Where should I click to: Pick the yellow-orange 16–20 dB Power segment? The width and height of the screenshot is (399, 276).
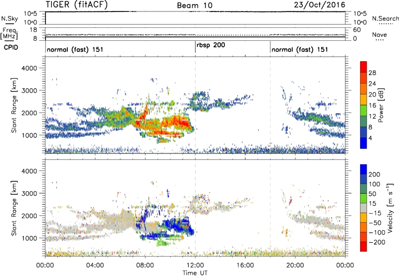coord(364,100)
